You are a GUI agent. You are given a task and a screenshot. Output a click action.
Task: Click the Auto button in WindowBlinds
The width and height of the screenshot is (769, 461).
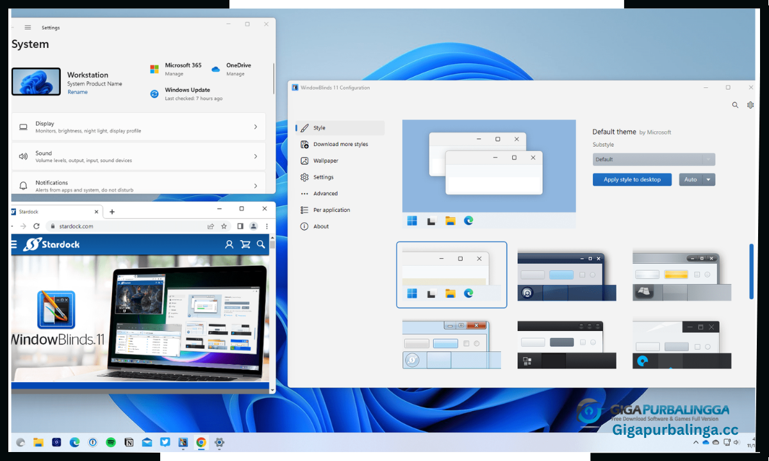coord(691,180)
